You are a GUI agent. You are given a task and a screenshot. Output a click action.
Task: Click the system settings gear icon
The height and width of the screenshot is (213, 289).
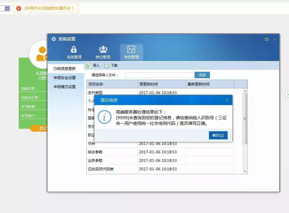click(x=54, y=39)
